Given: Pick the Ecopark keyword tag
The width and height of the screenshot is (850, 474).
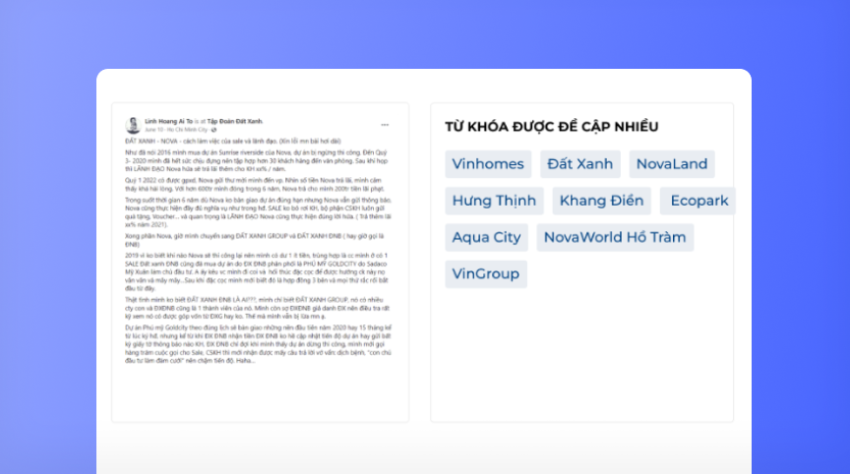Looking at the screenshot, I should [698, 201].
